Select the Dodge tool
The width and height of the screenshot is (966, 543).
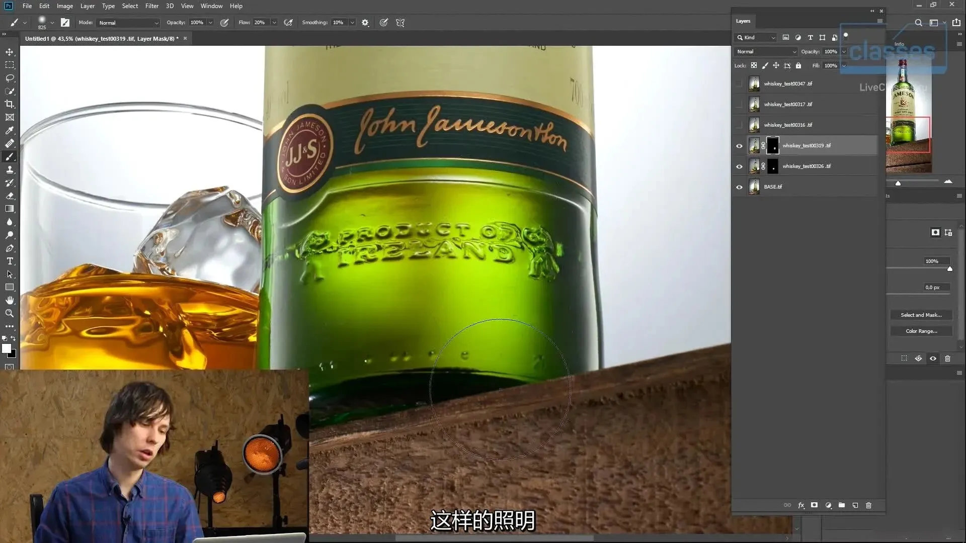click(10, 235)
